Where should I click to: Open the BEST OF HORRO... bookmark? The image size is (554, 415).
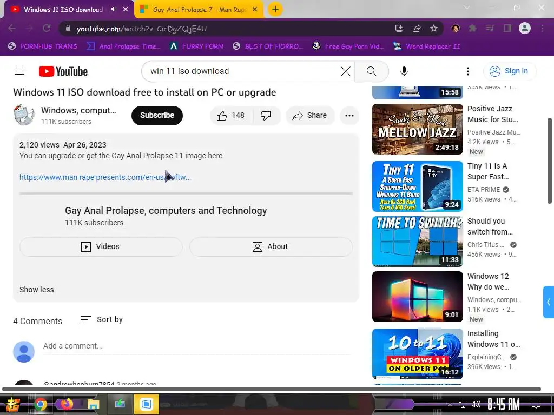click(267, 46)
